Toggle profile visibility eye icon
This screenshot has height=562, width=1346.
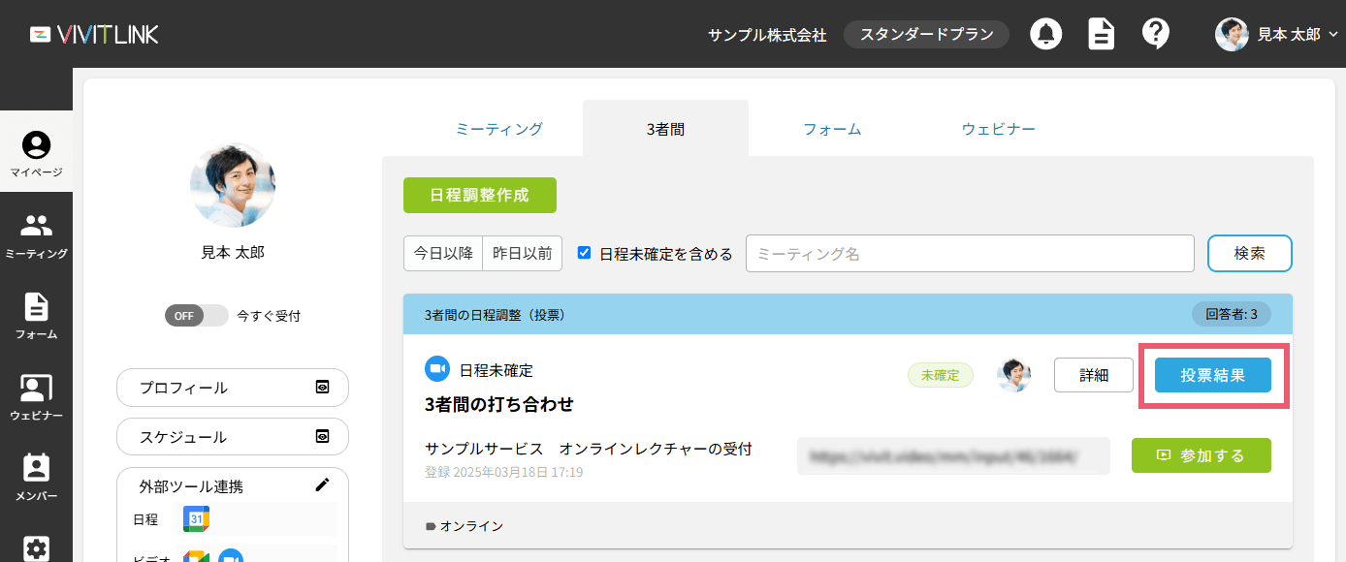[323, 387]
